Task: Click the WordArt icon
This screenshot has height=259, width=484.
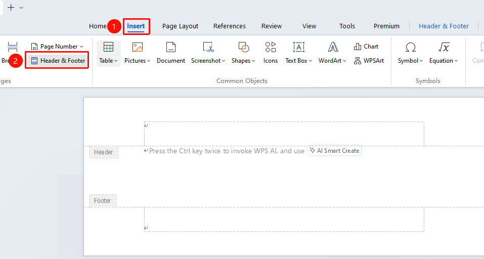Action: [332, 47]
